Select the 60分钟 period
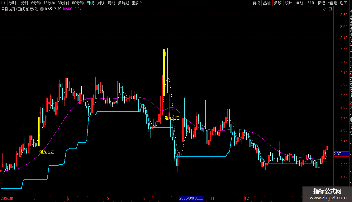 tap(78, 3)
